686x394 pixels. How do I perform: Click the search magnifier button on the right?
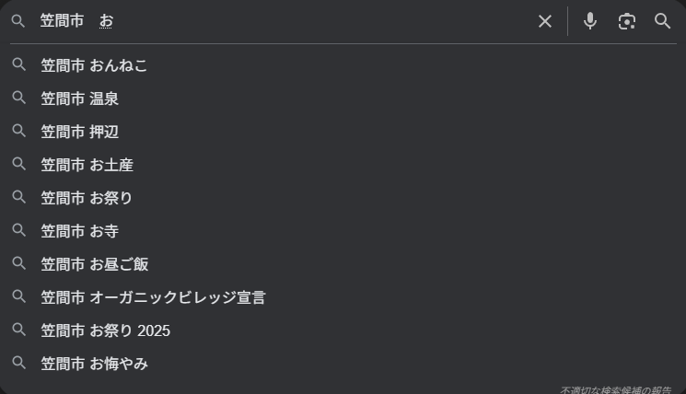pos(663,21)
